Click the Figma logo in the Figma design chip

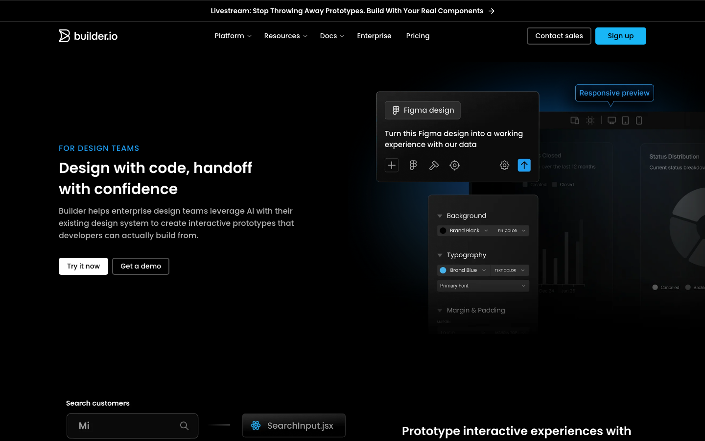click(396, 110)
